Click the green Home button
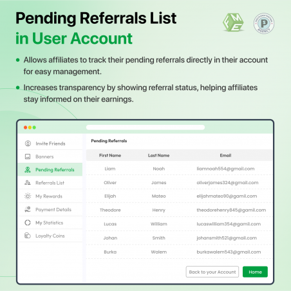Screen dimensions: 291x291 pos(255,272)
